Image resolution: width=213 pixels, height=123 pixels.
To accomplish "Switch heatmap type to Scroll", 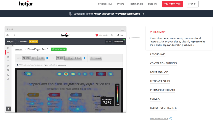I will click(78, 58).
